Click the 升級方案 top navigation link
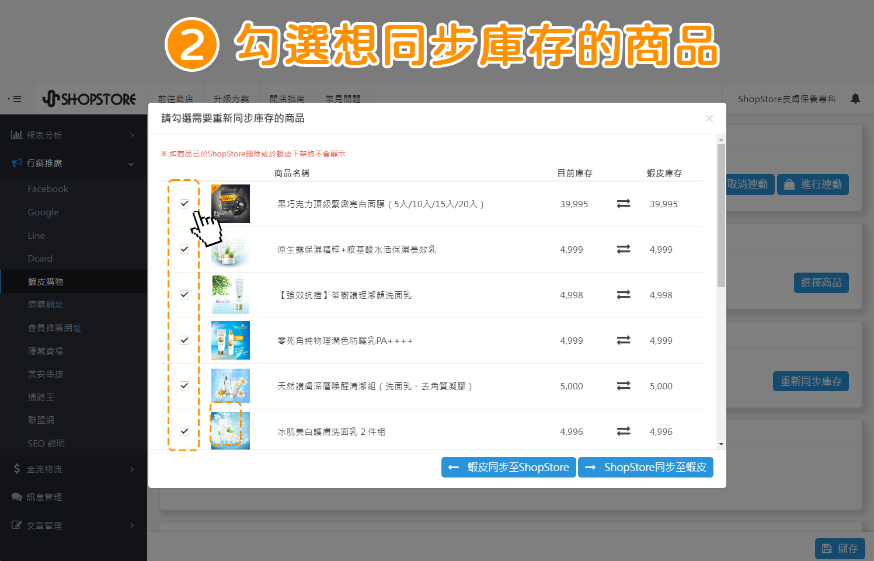The width and height of the screenshot is (874, 561). tap(231, 99)
